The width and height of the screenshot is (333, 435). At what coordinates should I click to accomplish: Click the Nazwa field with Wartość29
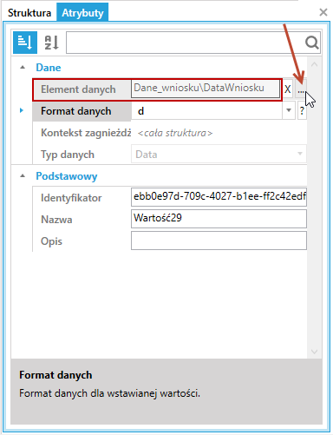(x=219, y=219)
